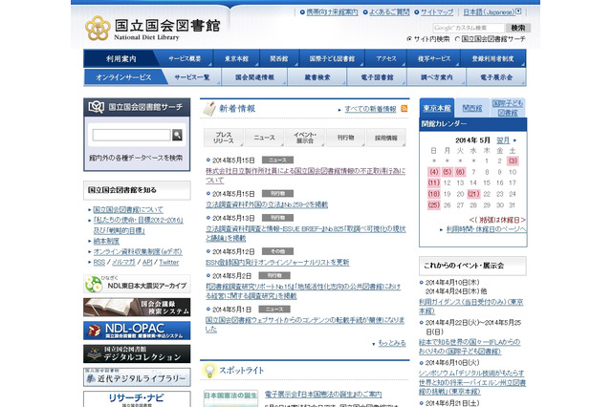Image resolution: width=612 pixels, height=407 pixels.
Task: Go to next month 翌月 in calendar
Action: coord(502,139)
